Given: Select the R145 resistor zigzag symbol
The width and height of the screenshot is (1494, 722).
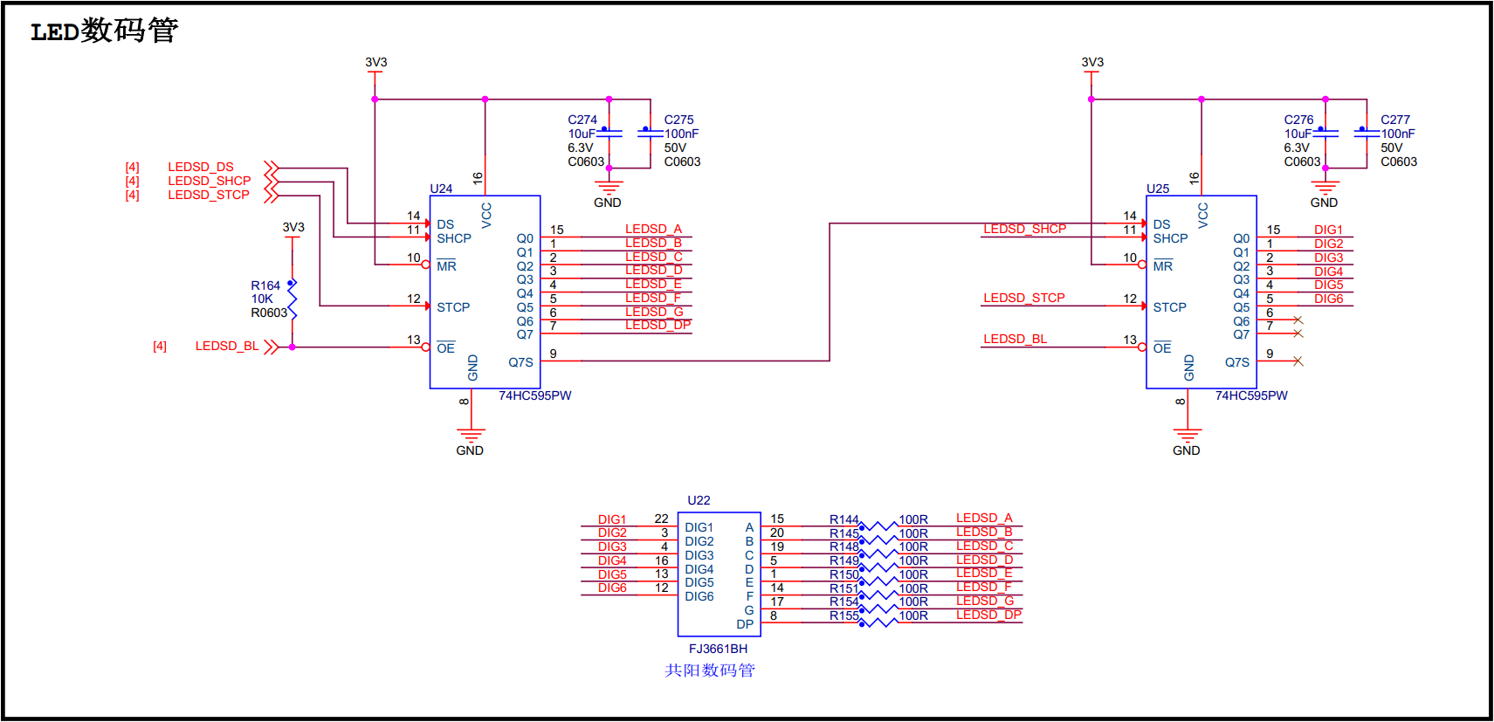Looking at the screenshot, I should click(x=878, y=540).
